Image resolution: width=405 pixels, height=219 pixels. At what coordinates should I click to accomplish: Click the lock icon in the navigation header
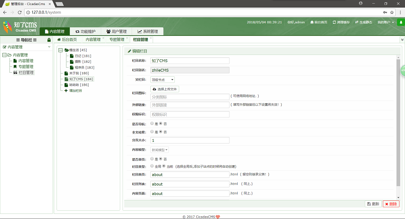(x=49, y=40)
